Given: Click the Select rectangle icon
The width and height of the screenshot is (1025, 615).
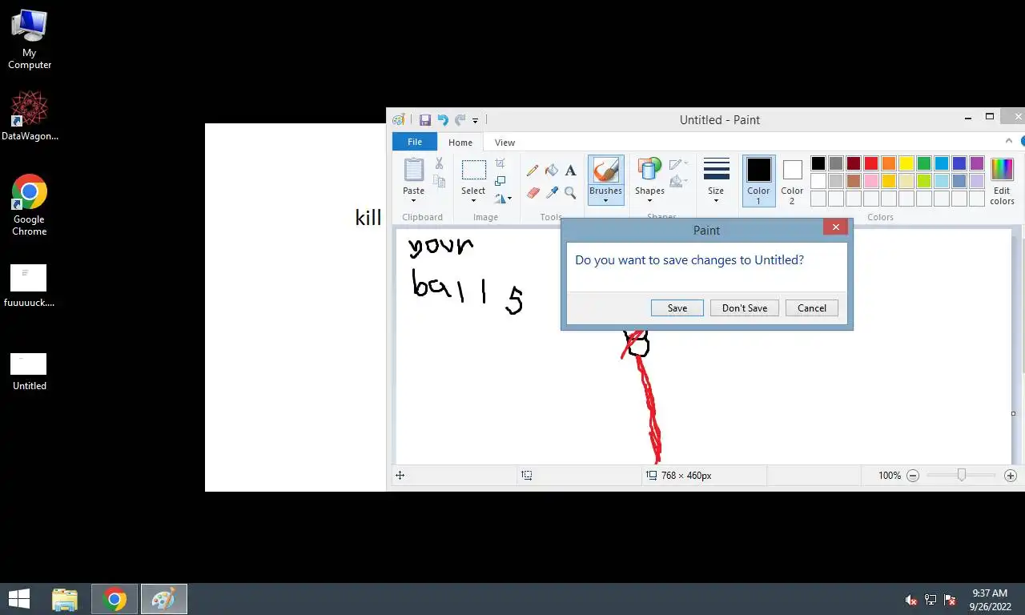Looking at the screenshot, I should coord(473,170).
